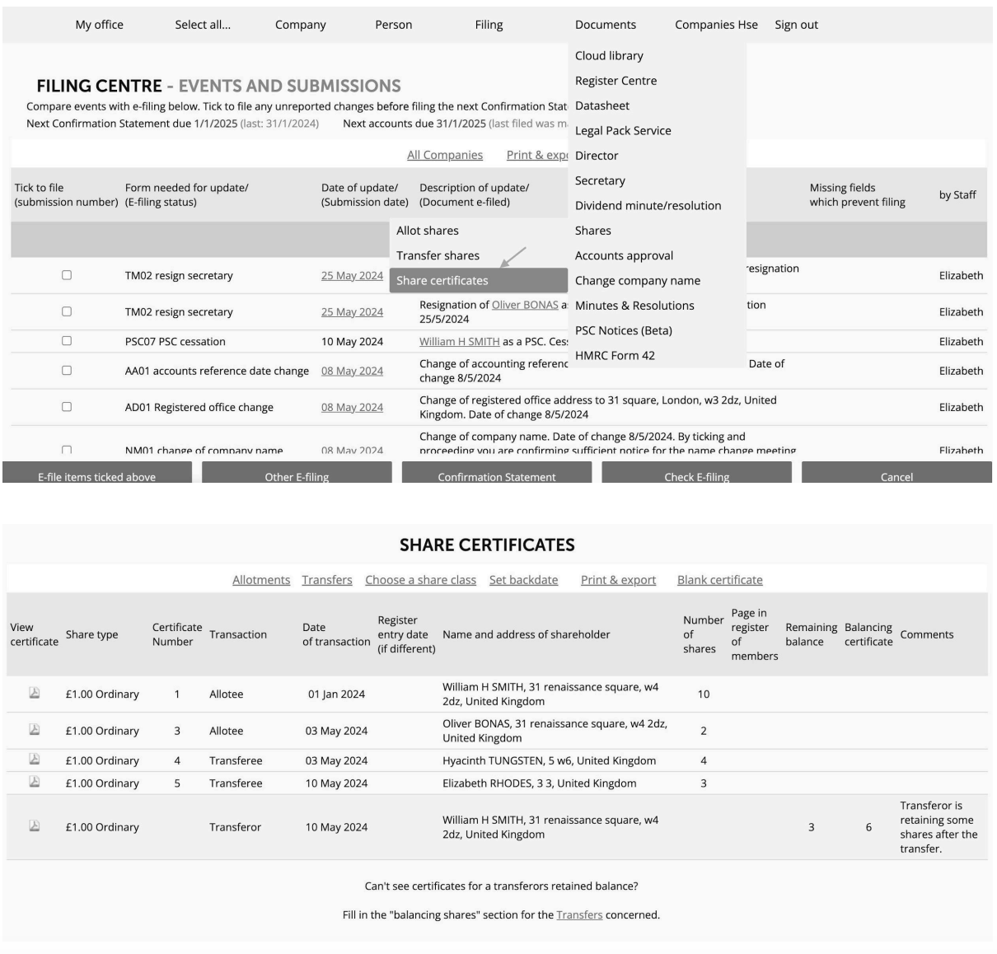997x954 pixels.
Task: Click certificate number 4
Action: coord(176,760)
